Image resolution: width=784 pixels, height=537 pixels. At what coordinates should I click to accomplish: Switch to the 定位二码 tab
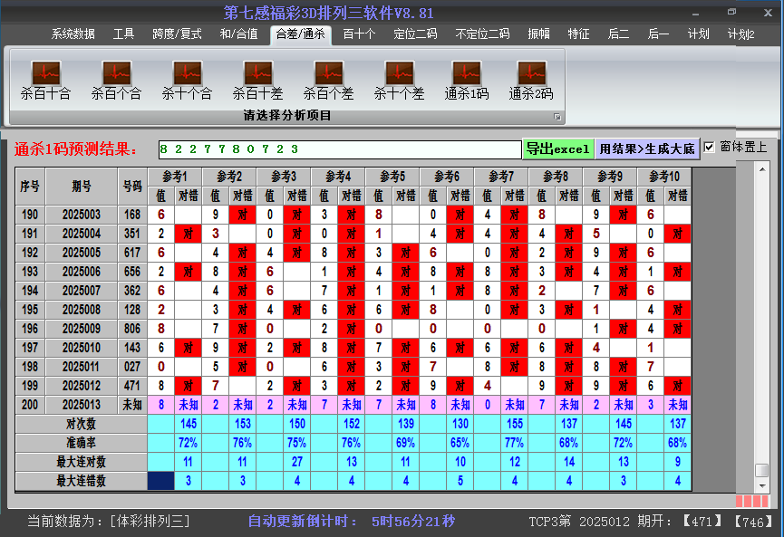[x=415, y=34]
